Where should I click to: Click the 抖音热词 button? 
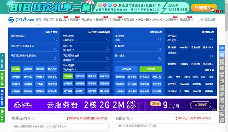172,64
